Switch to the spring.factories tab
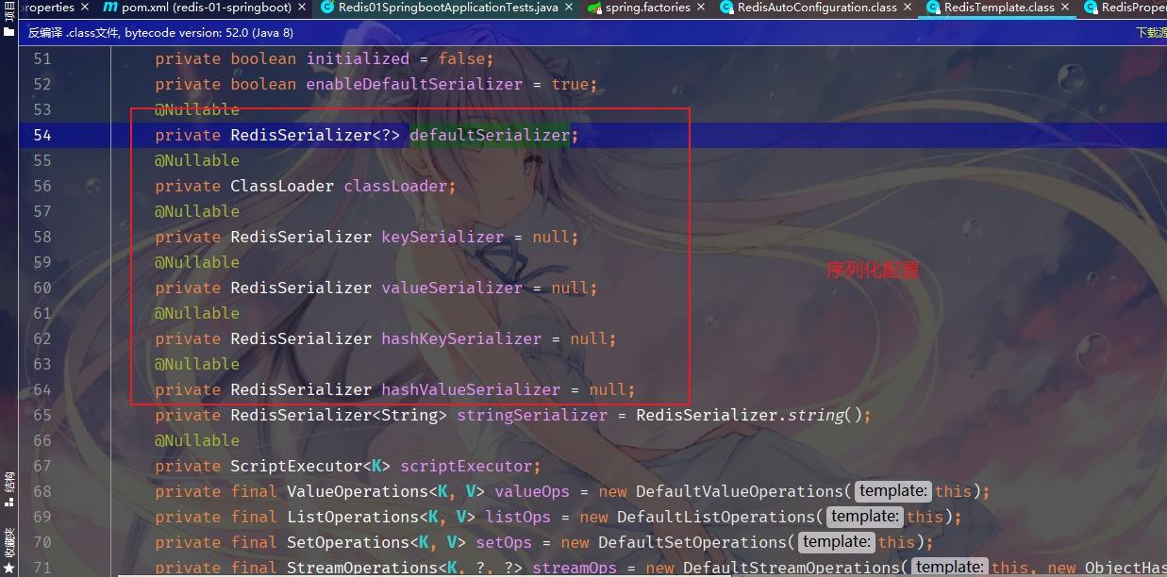Screen dimensions: 1167x577 648,8
